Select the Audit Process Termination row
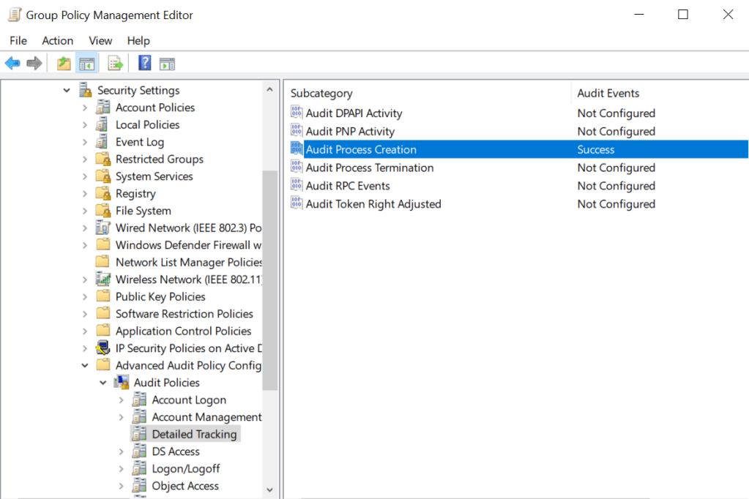The height and width of the screenshot is (499, 749). (369, 168)
